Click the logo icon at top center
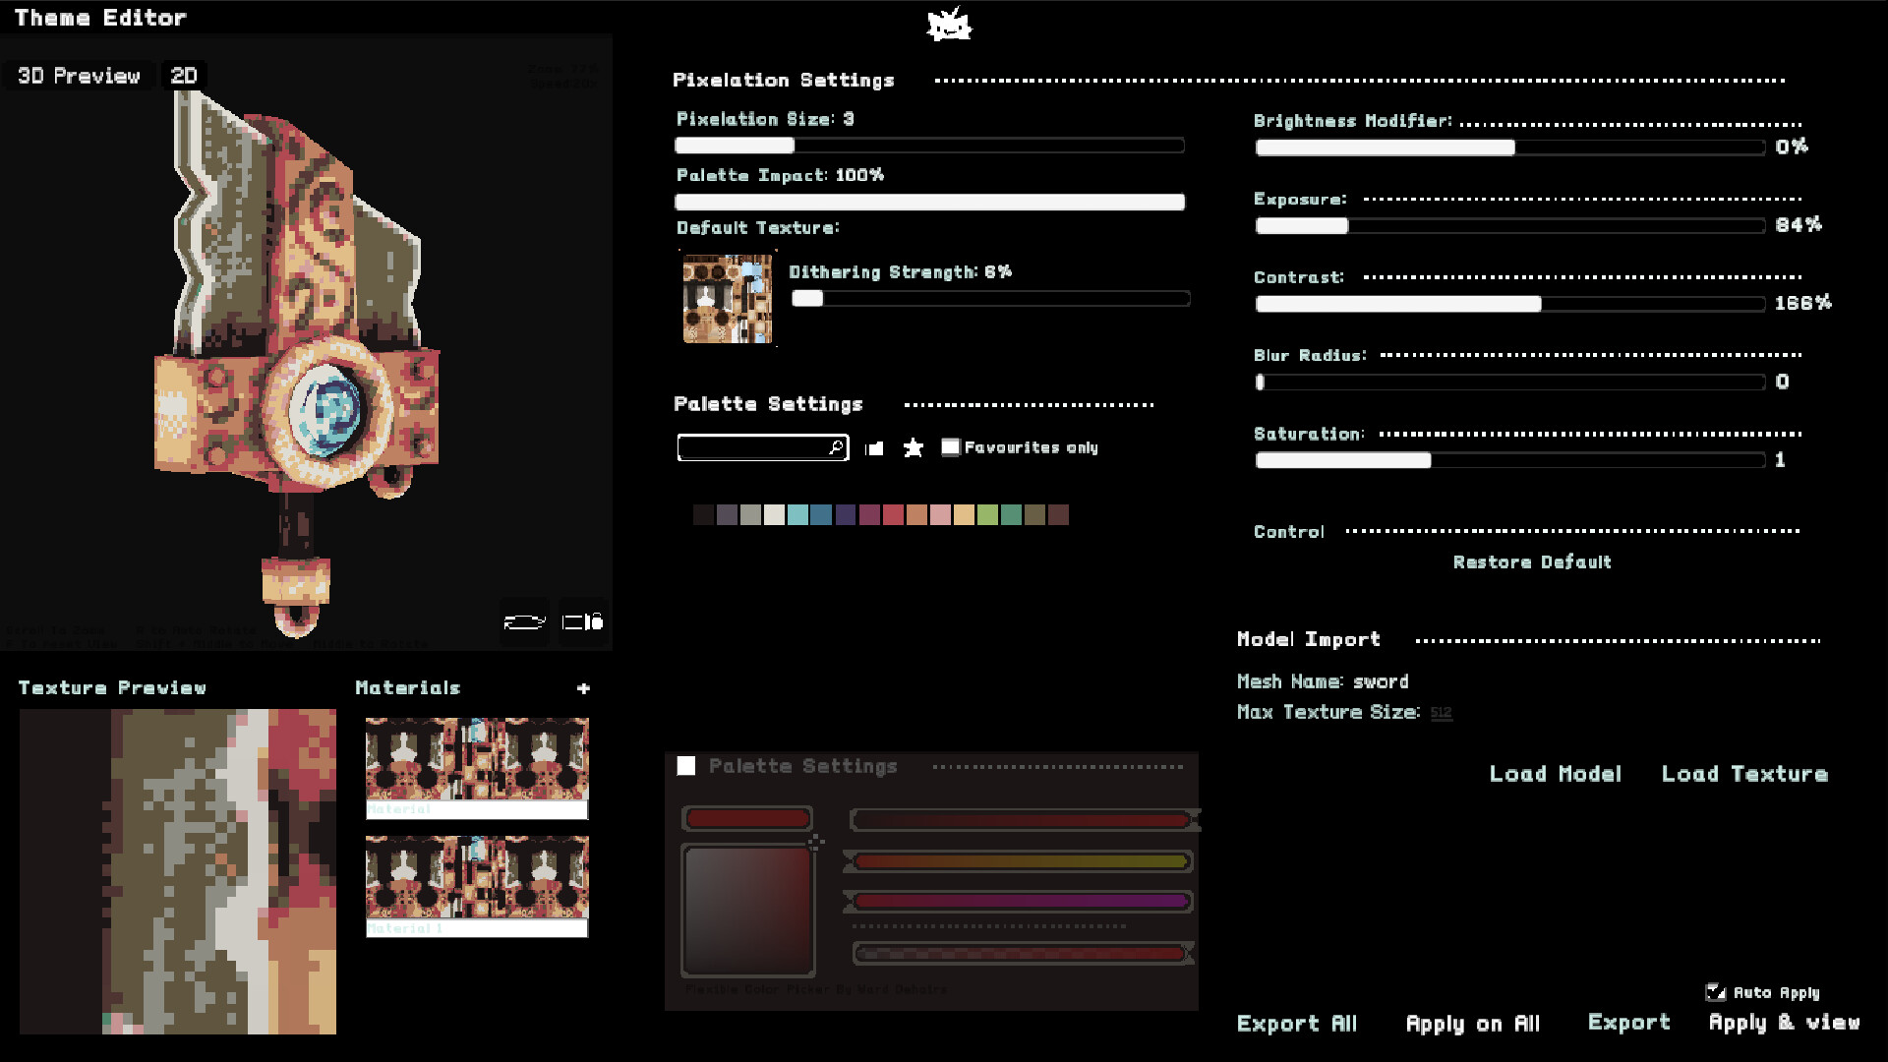 [x=949, y=26]
